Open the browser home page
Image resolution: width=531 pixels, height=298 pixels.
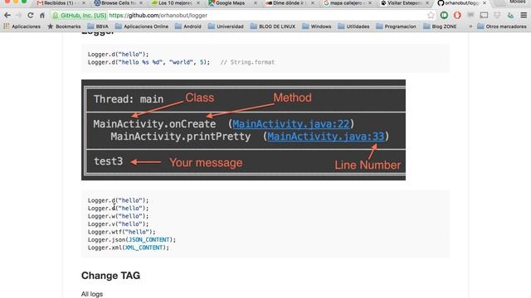coord(42,15)
